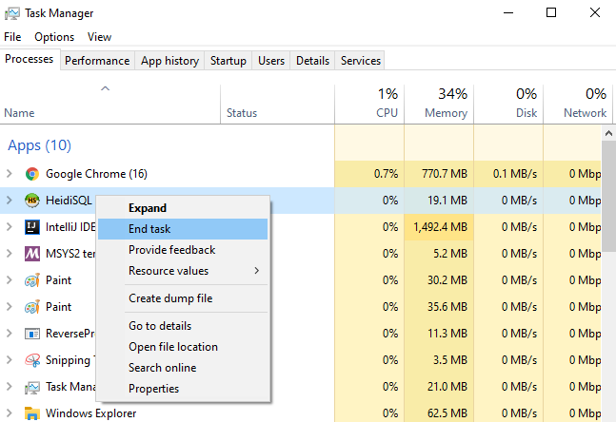Open the Resource values submenu arrow
The height and width of the screenshot is (422, 616).
point(256,271)
